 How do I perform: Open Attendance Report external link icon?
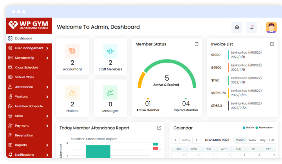pyautogui.click(x=159, y=128)
